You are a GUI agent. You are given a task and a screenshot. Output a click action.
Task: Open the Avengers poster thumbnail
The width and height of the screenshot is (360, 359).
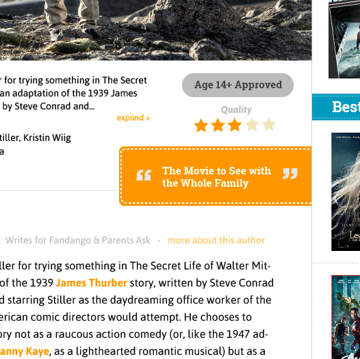tap(346, 317)
